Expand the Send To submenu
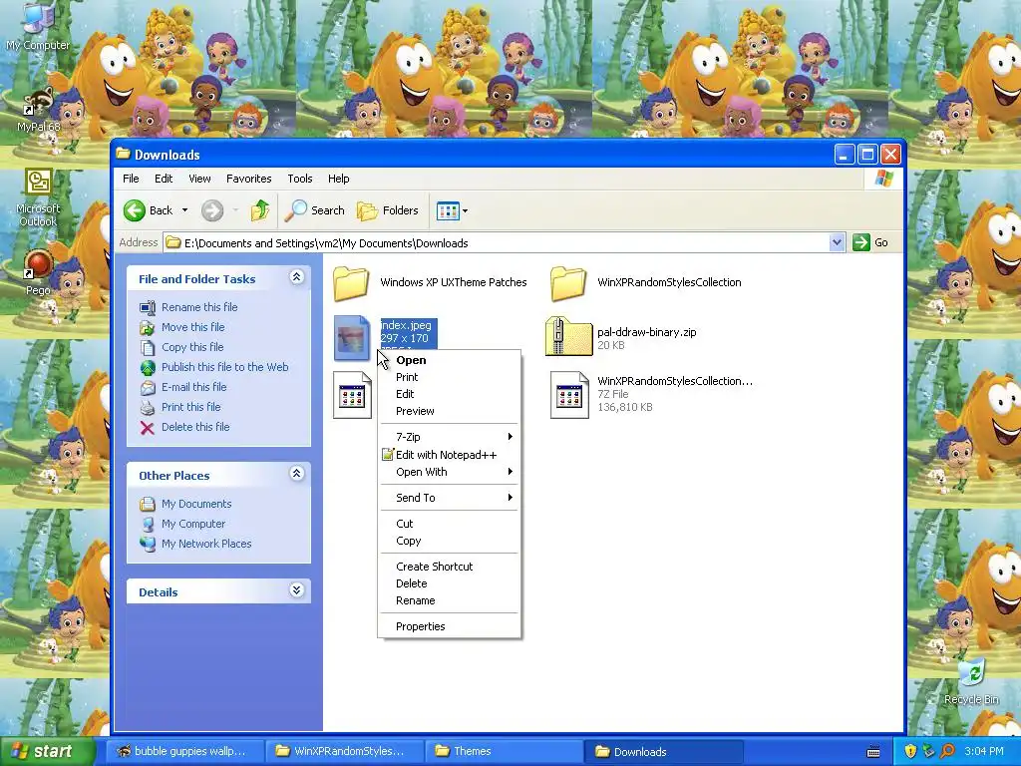Screen dimensions: 1021x766 pos(450,498)
